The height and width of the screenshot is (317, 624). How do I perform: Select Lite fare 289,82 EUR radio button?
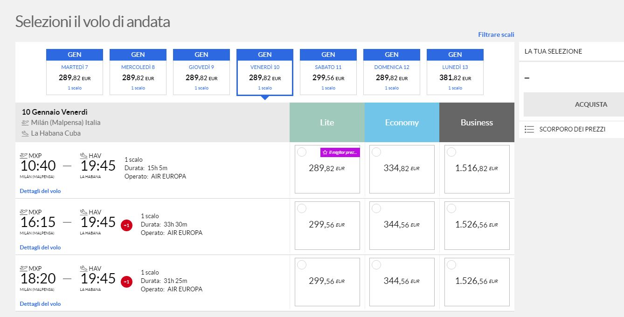click(302, 152)
